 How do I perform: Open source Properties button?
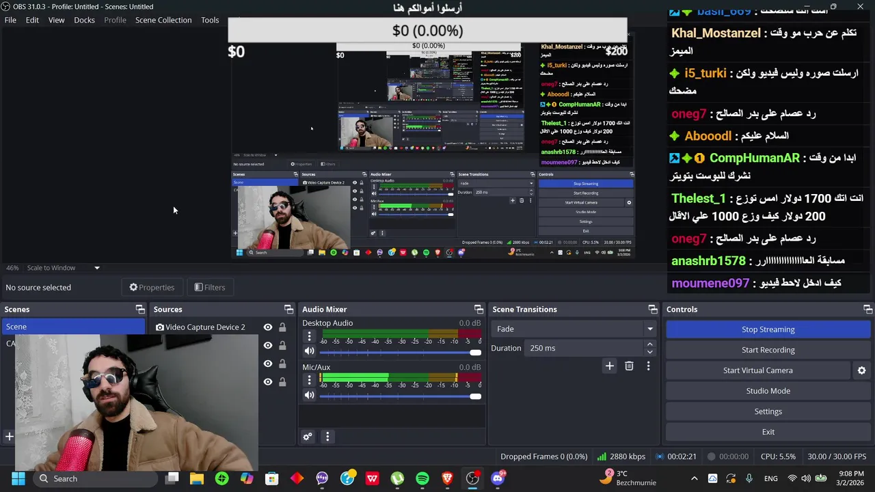(152, 288)
